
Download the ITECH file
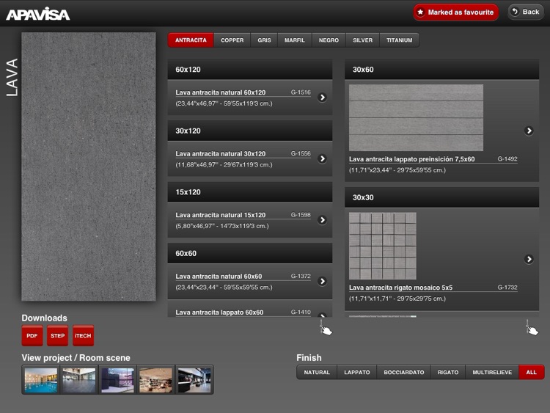(83, 336)
